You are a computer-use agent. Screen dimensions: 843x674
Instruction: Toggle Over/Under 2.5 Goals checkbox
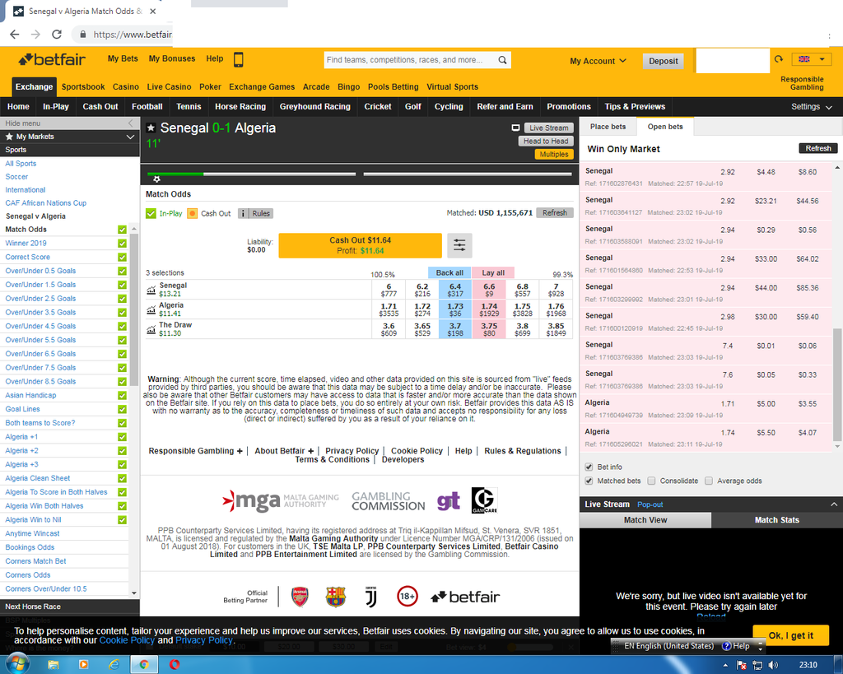(x=122, y=299)
